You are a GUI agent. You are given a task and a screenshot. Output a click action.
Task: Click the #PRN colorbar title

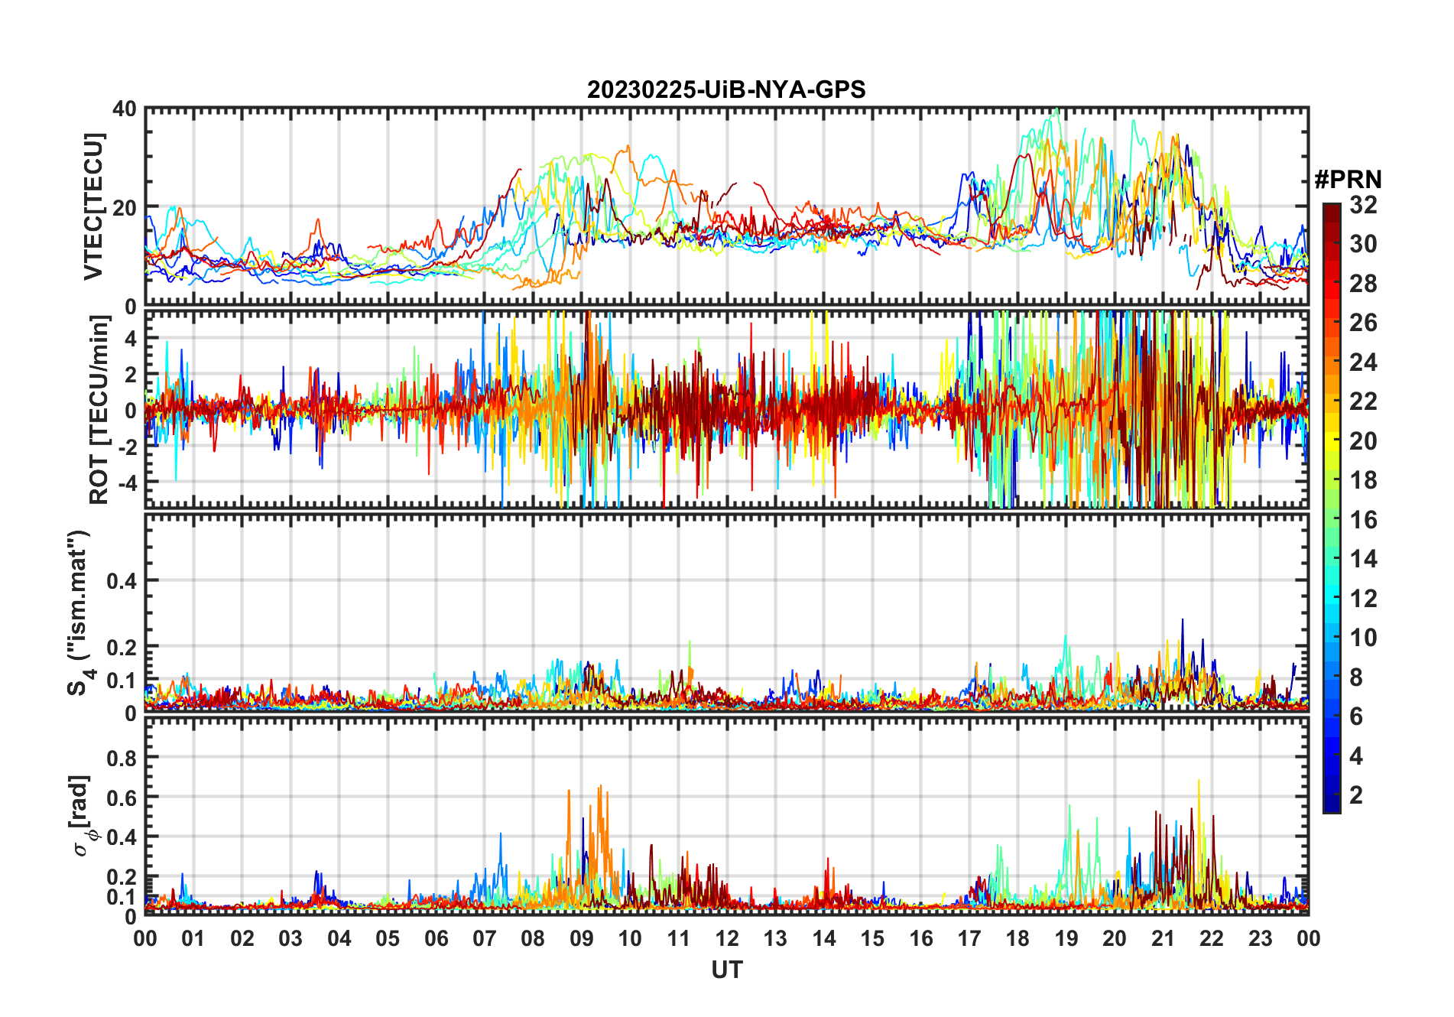tap(1349, 180)
